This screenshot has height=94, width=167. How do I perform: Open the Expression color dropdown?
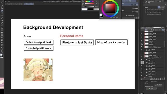click(x=152, y=89)
